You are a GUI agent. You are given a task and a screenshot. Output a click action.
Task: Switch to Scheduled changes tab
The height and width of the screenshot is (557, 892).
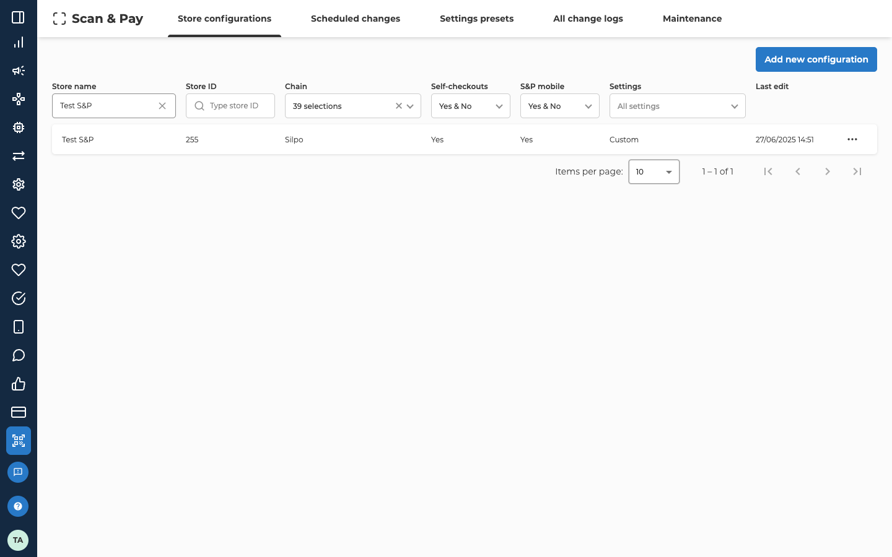pyautogui.click(x=356, y=19)
